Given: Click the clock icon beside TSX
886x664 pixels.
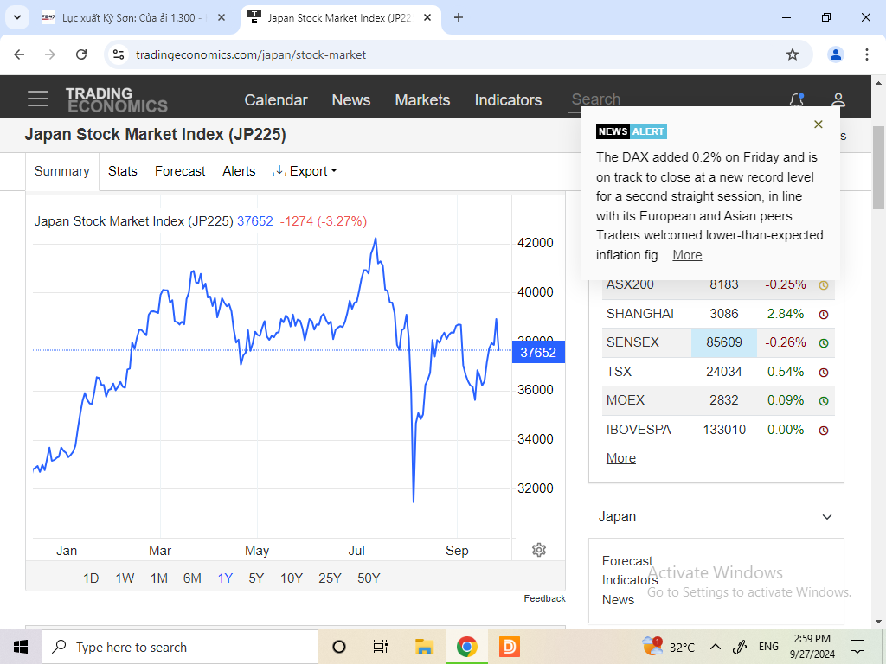Looking at the screenshot, I should pos(824,372).
